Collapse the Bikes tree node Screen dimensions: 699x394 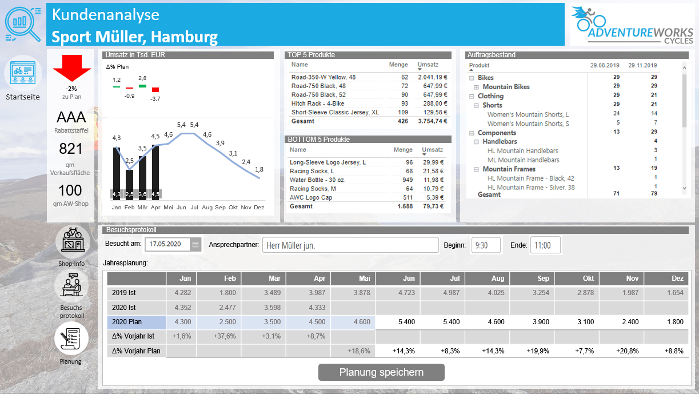click(x=472, y=78)
